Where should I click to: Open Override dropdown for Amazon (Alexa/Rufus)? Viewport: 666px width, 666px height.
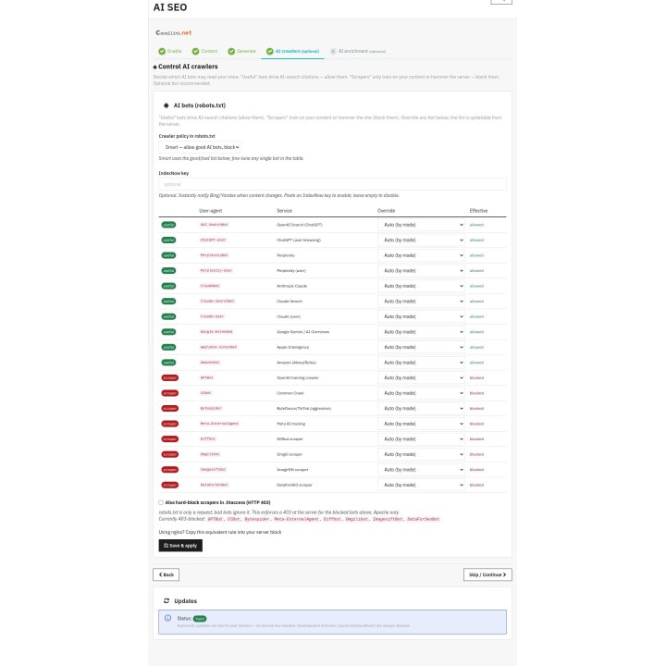421,363
